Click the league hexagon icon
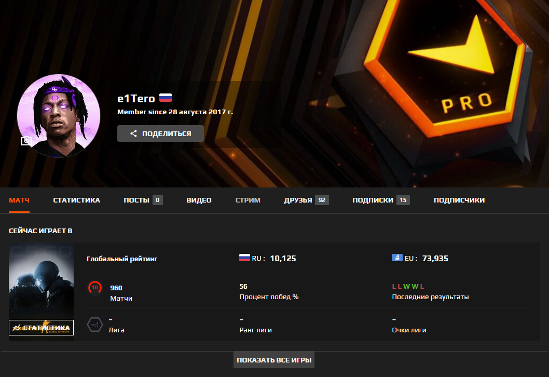 pos(94,325)
